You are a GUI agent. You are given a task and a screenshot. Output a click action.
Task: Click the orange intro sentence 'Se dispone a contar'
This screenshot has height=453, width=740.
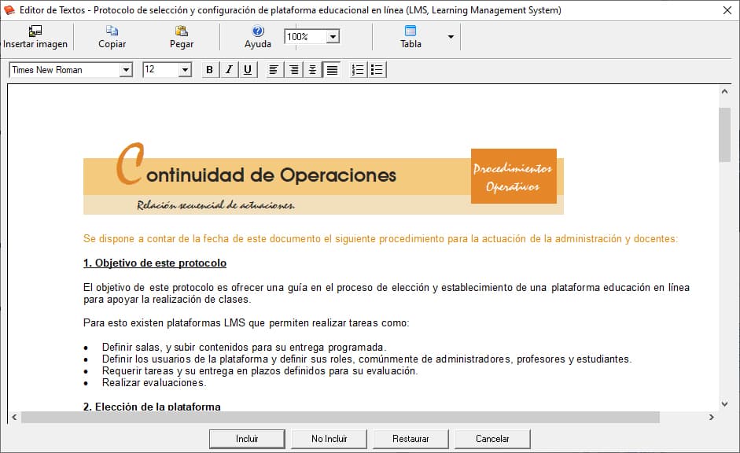381,239
